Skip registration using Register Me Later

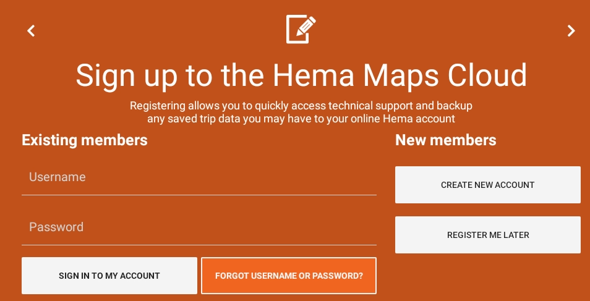click(x=487, y=235)
